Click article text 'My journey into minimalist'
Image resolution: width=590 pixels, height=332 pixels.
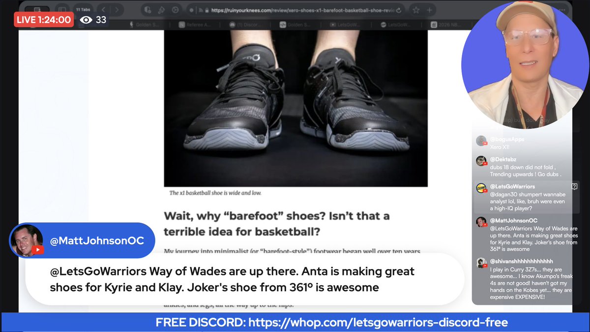point(292,251)
